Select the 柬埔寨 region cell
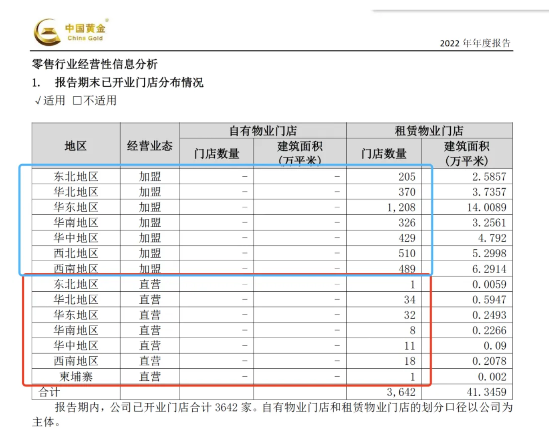Screen dimensions: 549x439 76,377
